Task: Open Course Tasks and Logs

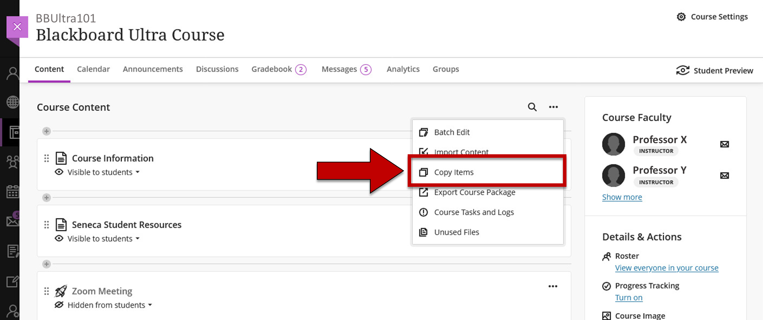Action: click(x=488, y=212)
